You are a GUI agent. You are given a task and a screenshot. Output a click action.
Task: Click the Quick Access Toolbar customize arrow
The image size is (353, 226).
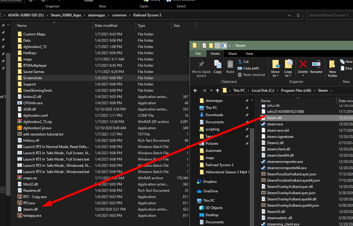230,46
